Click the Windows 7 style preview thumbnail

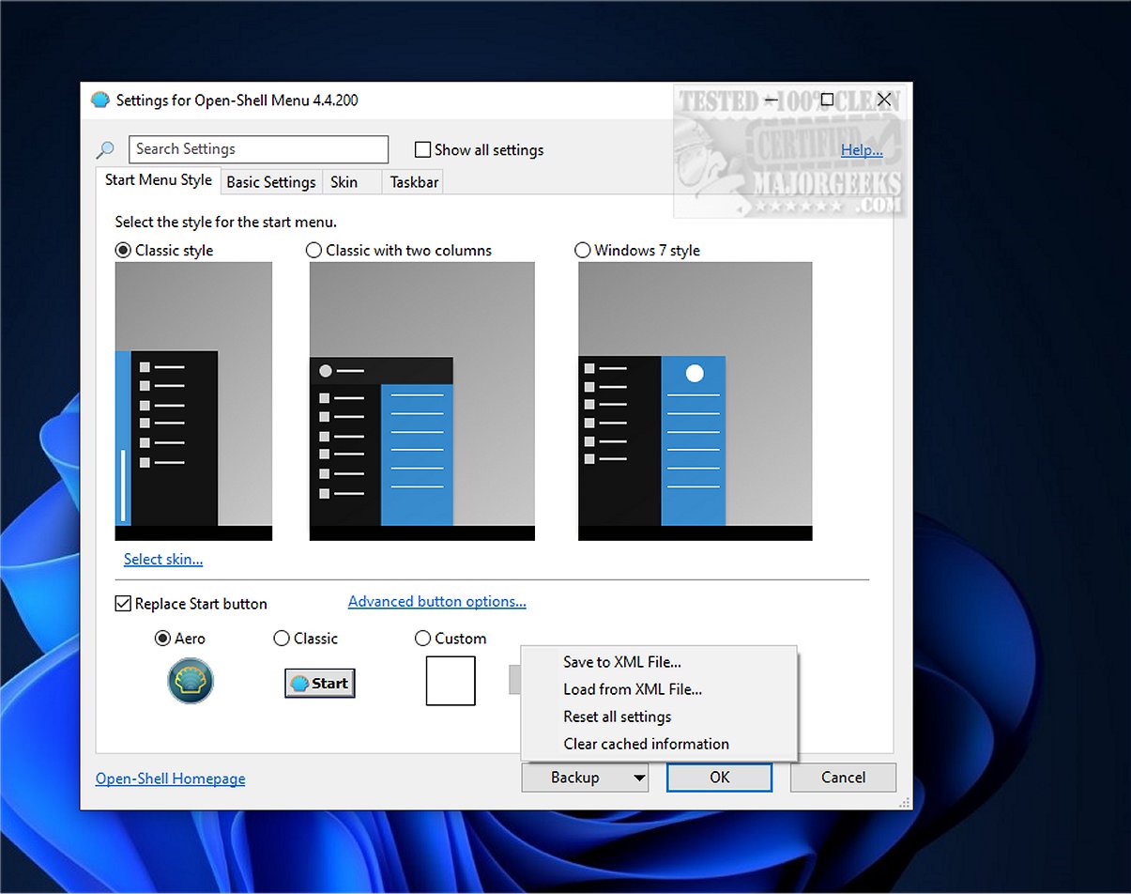coord(695,401)
